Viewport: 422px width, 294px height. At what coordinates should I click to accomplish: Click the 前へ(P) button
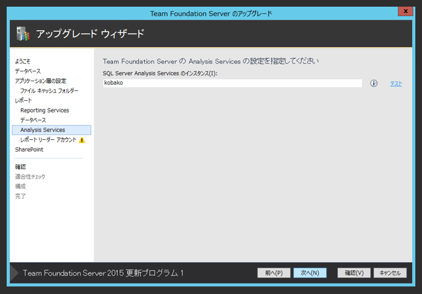(x=274, y=273)
